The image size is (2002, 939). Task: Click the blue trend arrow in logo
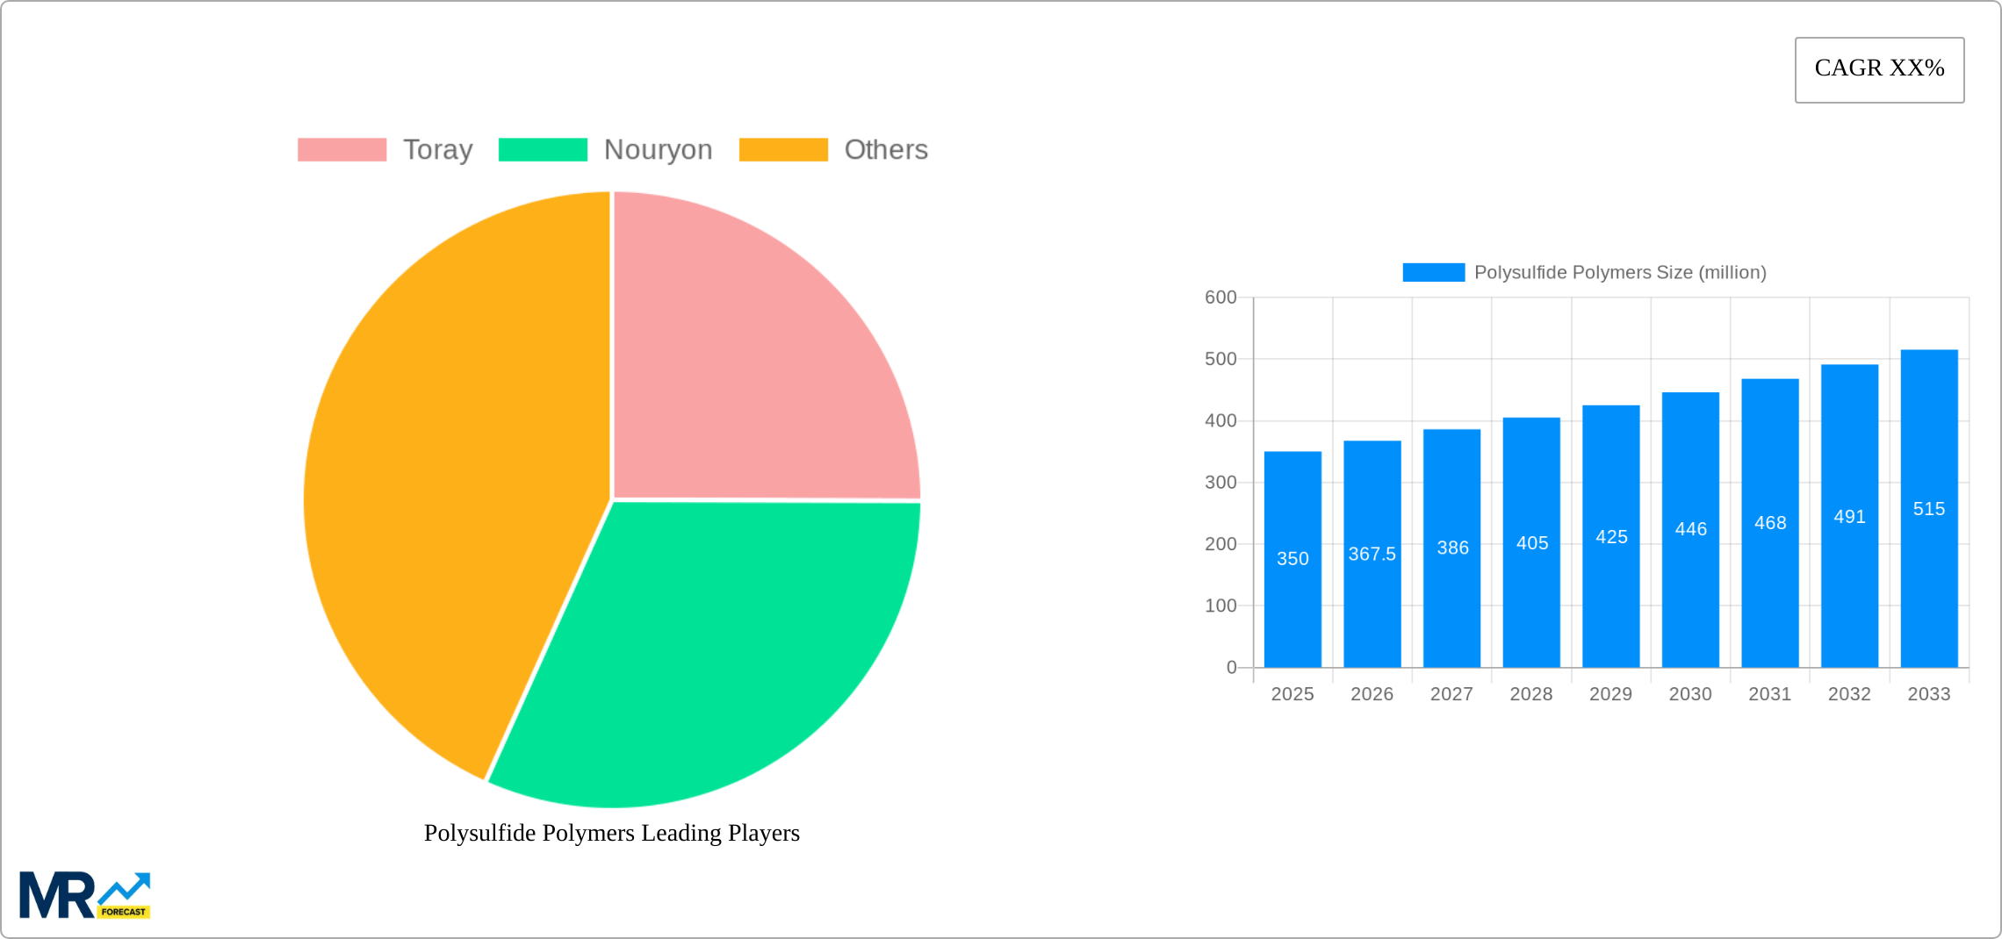(126, 886)
